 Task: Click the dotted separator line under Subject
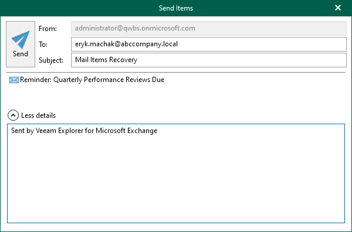coord(176,73)
